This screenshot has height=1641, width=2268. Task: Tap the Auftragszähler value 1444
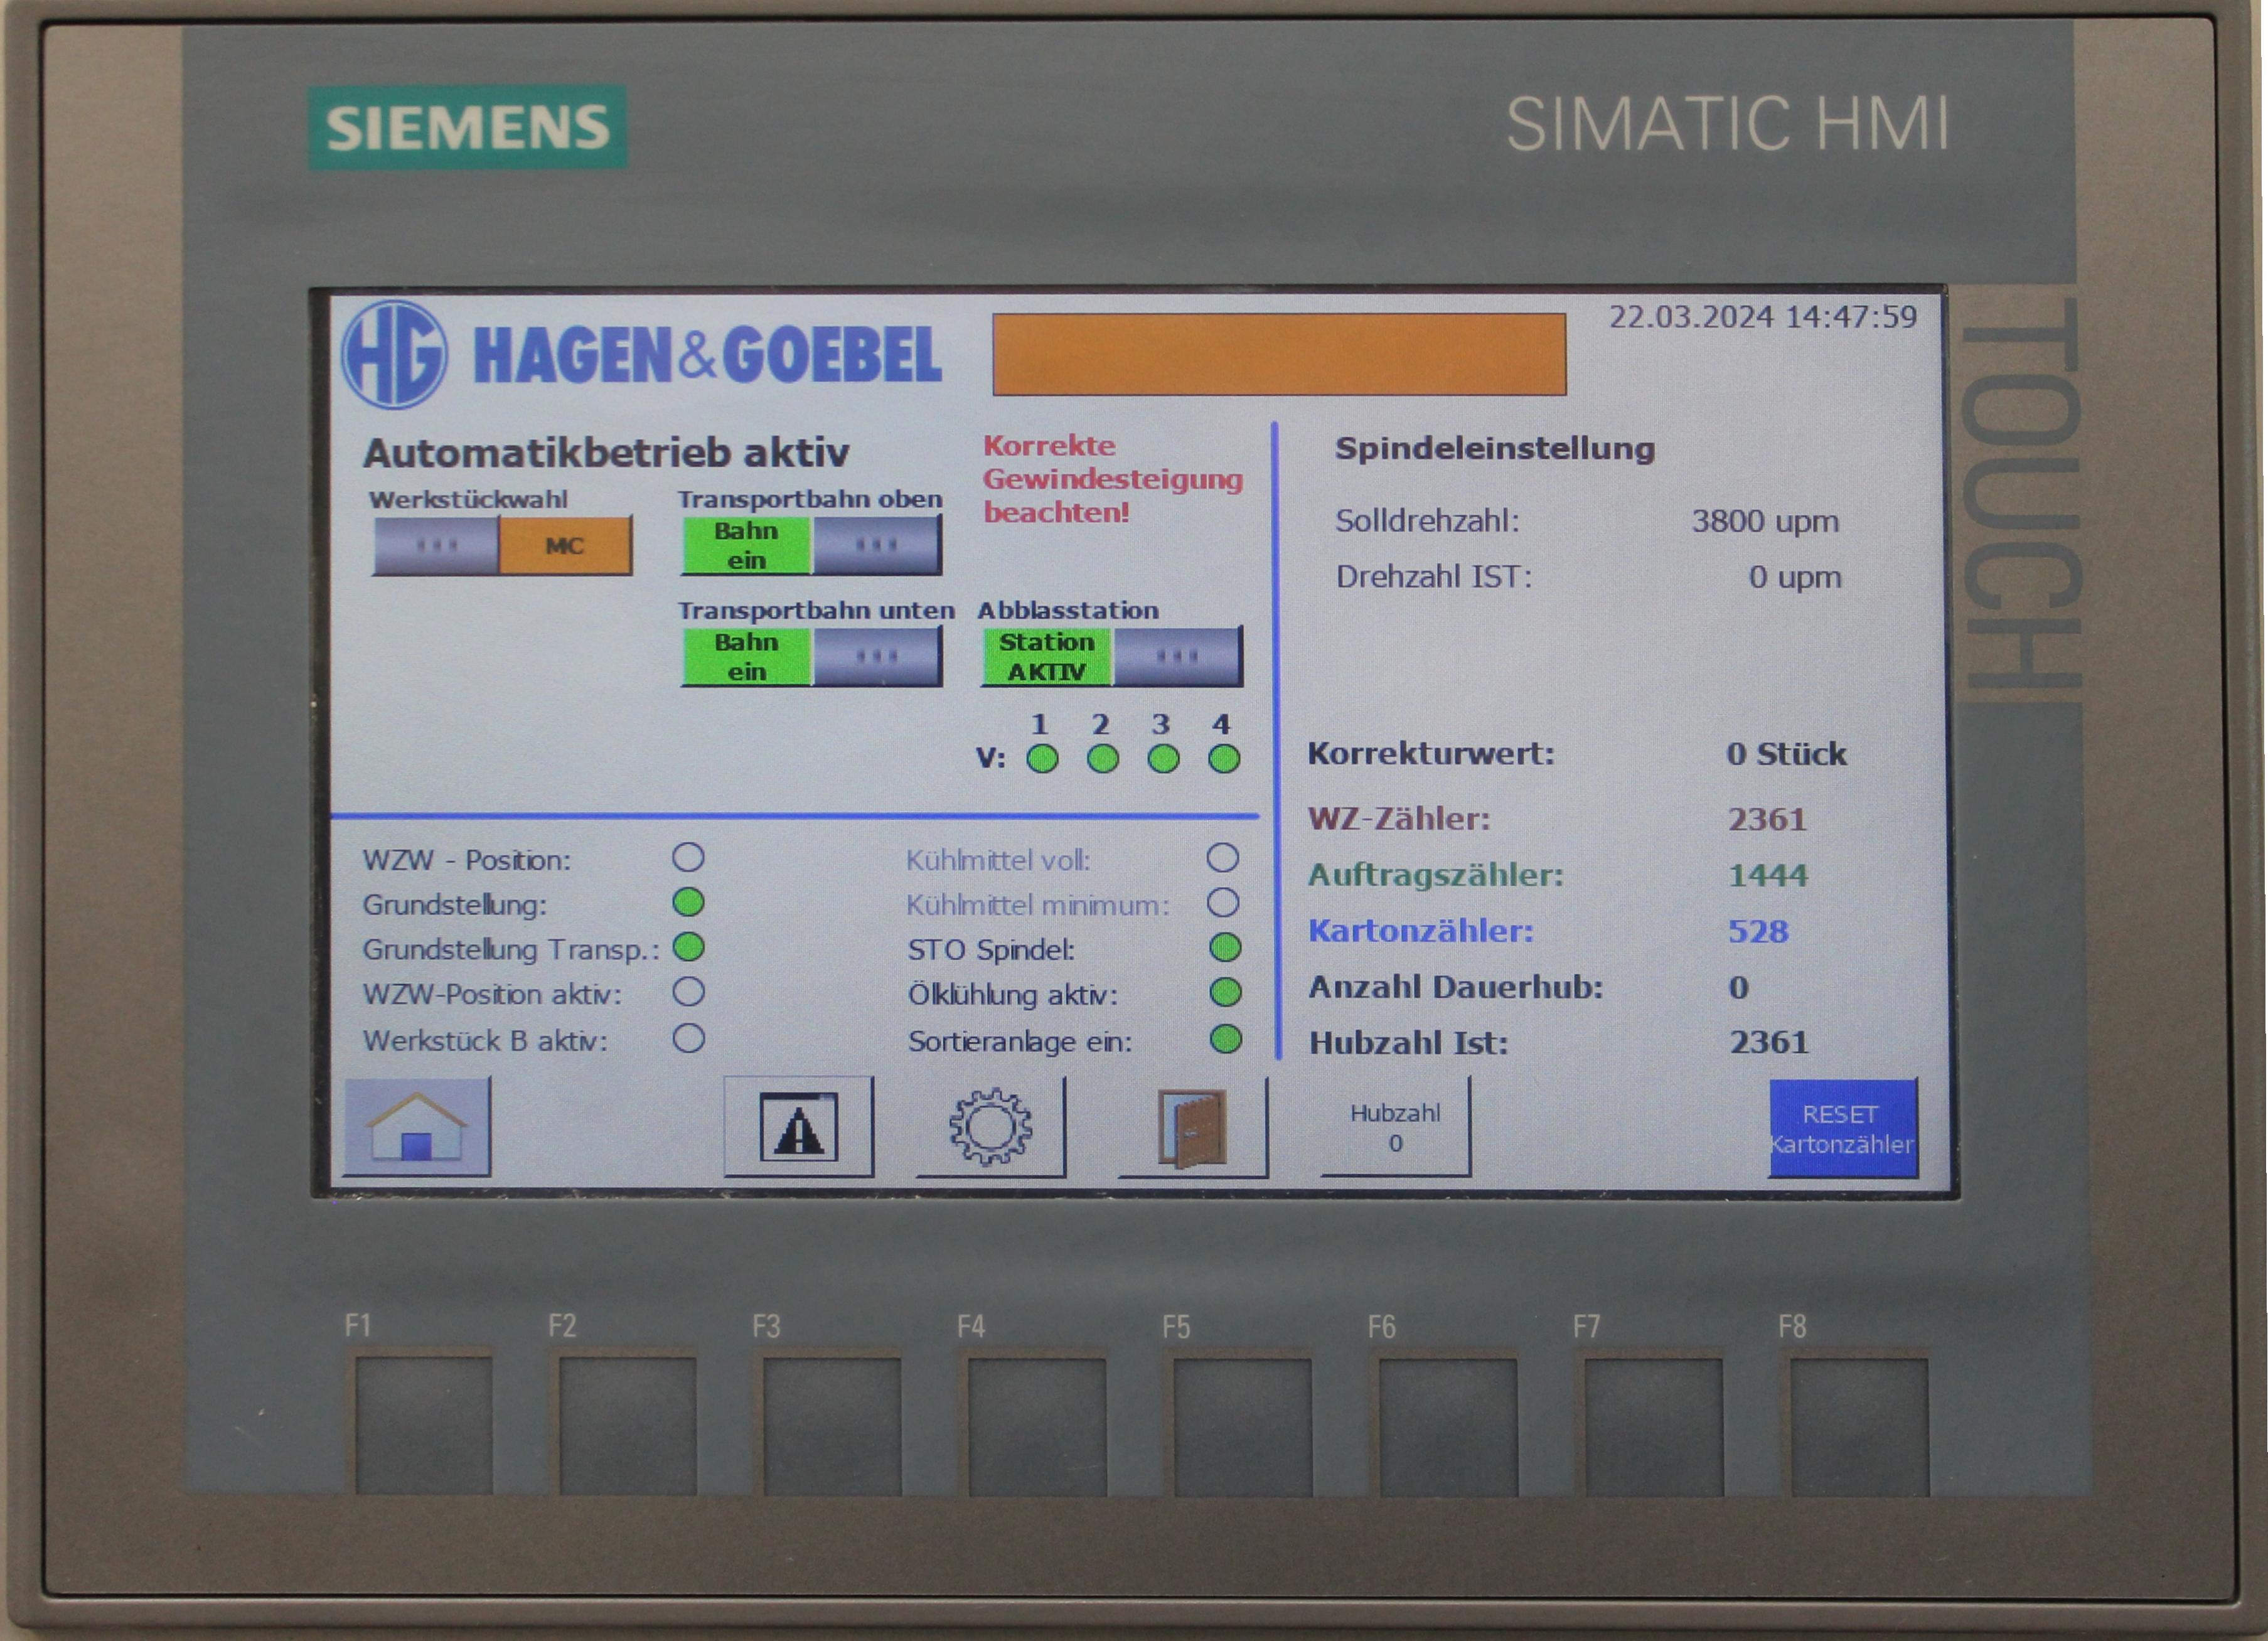coord(1768,876)
